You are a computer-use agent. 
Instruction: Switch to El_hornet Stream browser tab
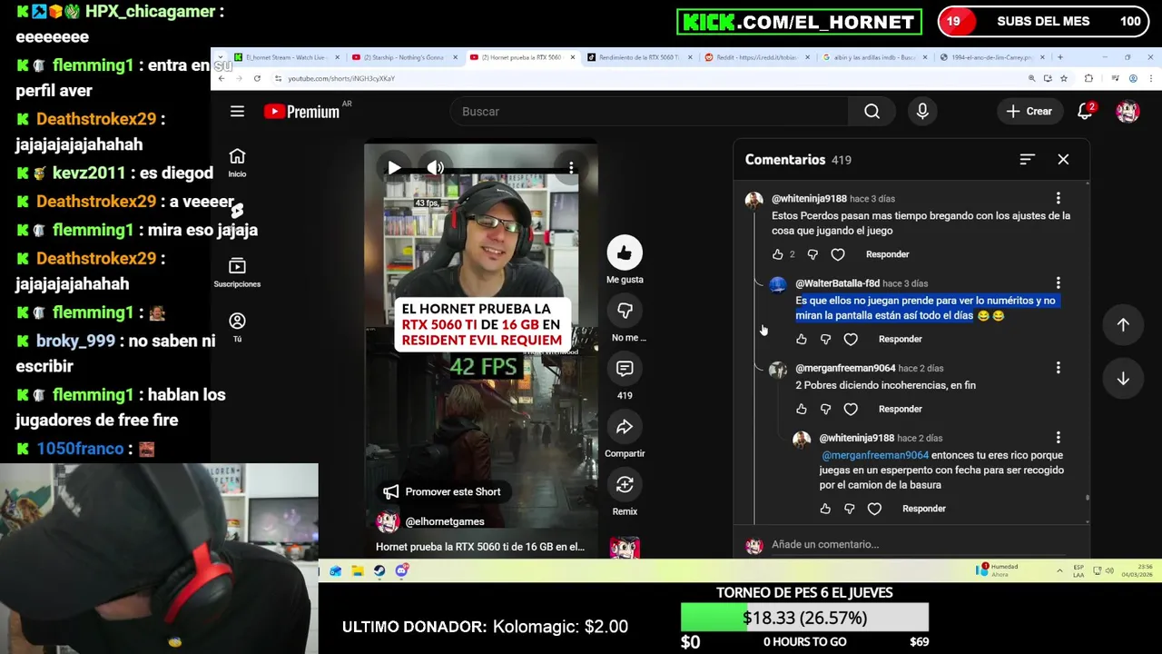(x=286, y=57)
